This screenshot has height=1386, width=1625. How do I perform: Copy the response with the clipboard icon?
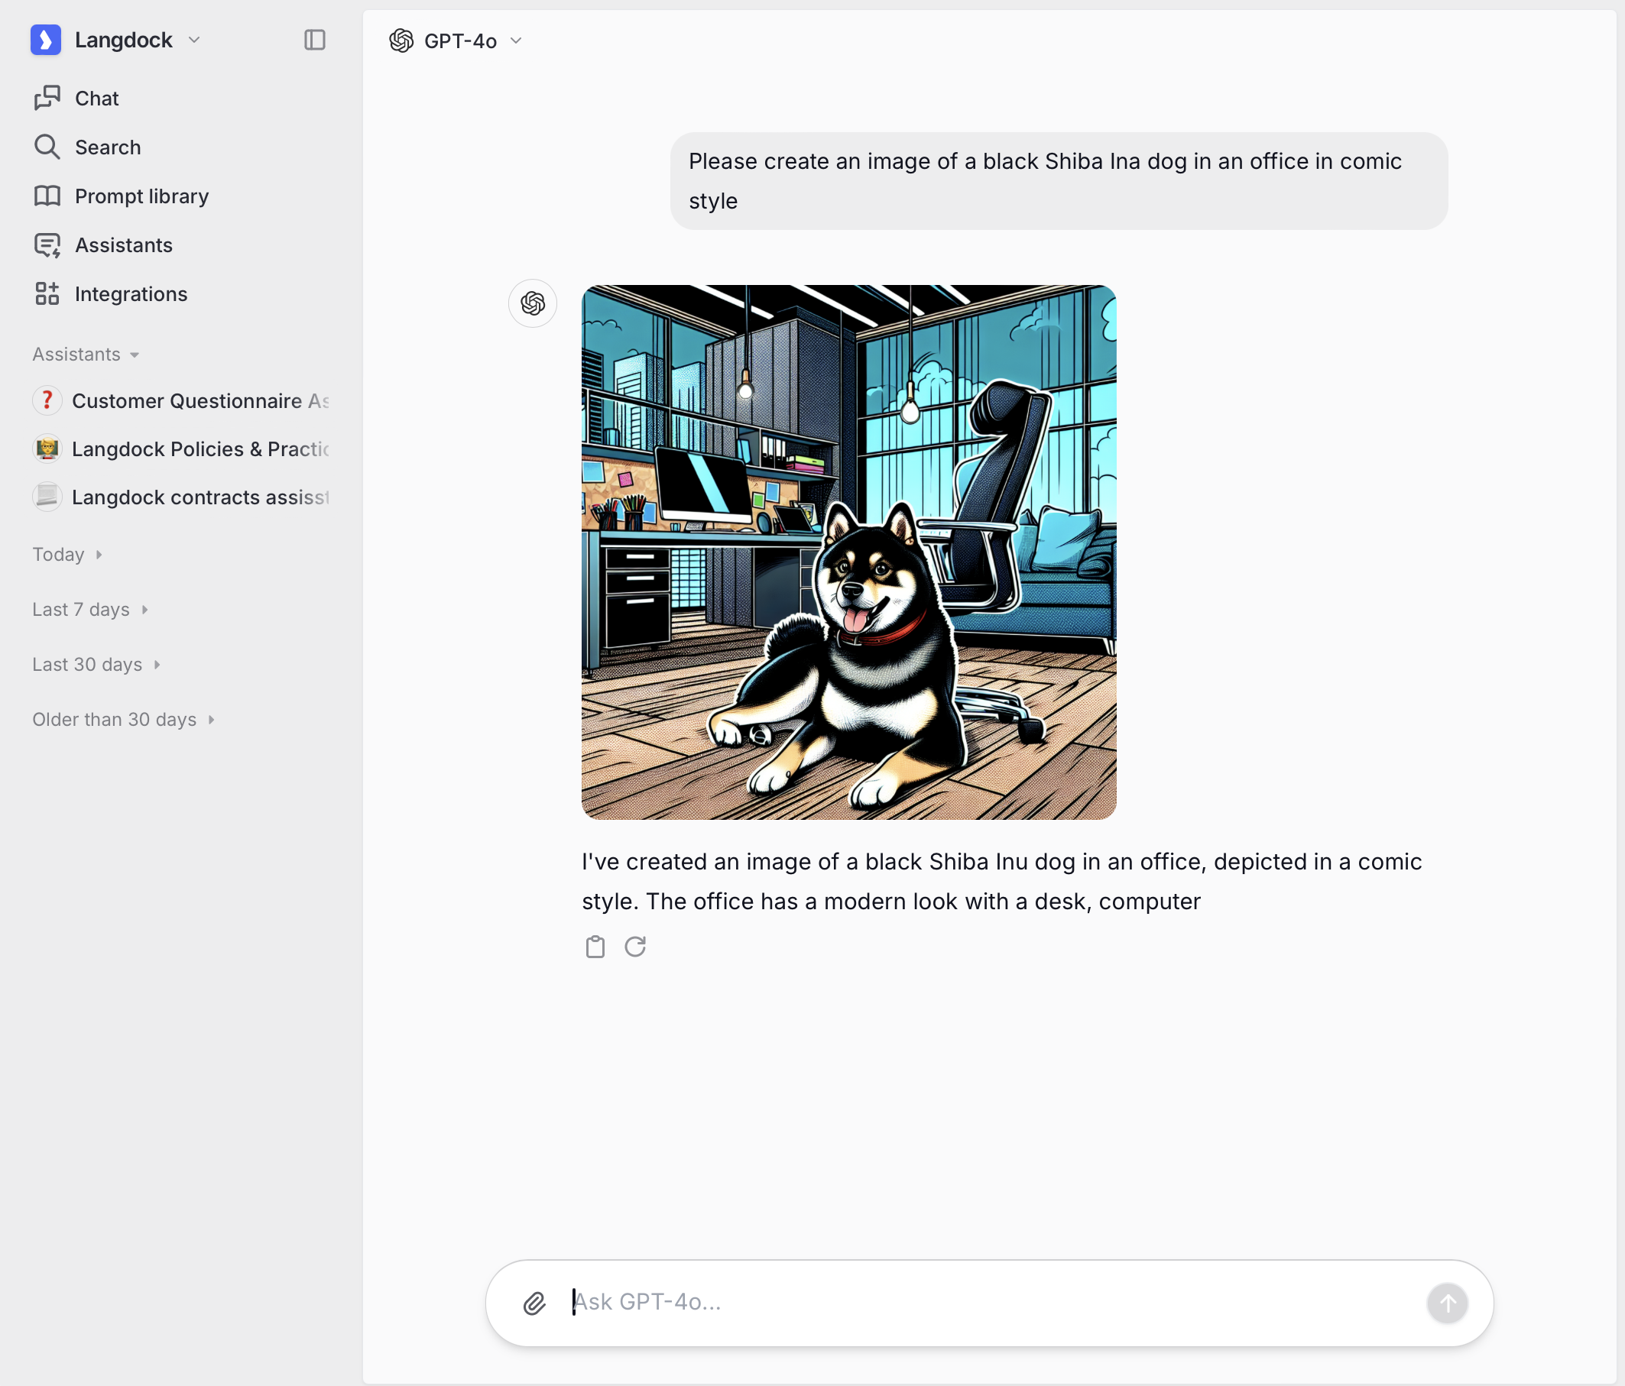pyautogui.click(x=595, y=947)
